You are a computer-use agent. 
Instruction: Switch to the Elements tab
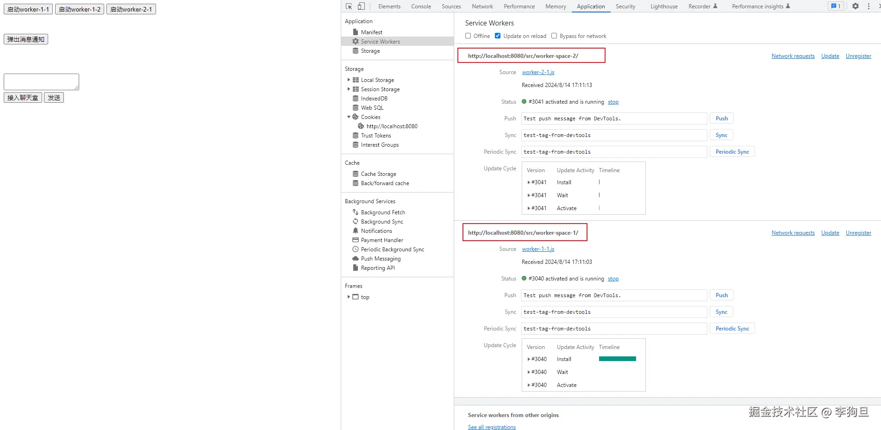[389, 6]
